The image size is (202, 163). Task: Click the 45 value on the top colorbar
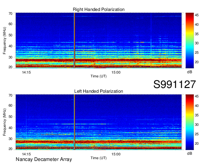197,15
